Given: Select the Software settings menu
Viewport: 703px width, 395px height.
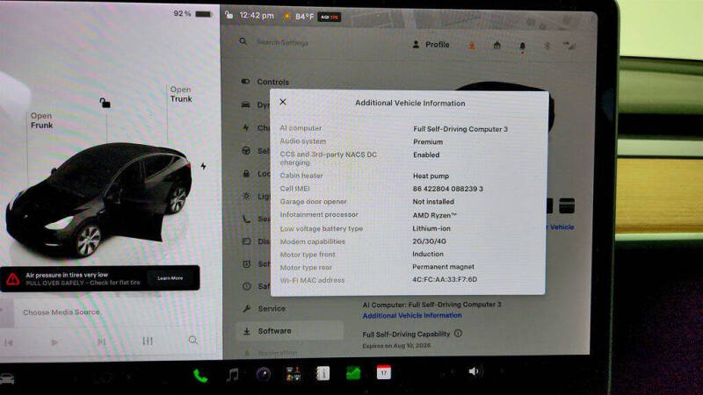Looking at the screenshot, I should coord(290,331).
